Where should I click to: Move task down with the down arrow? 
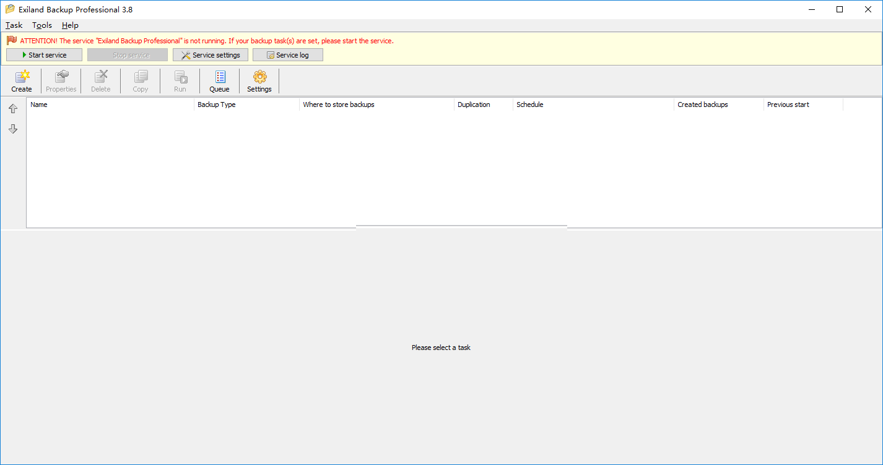pos(13,129)
